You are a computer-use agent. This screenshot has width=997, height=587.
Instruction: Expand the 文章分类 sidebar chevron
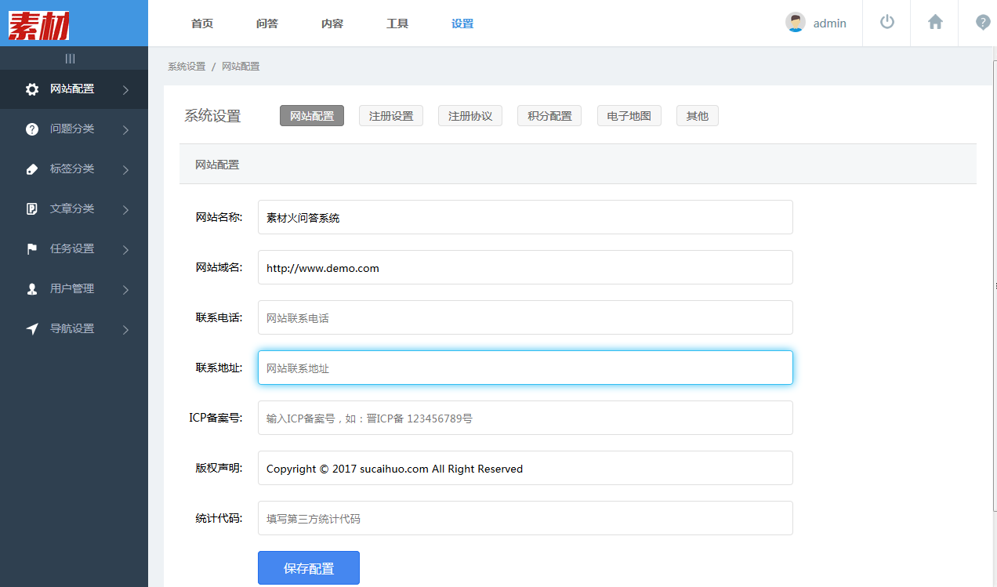pos(125,210)
